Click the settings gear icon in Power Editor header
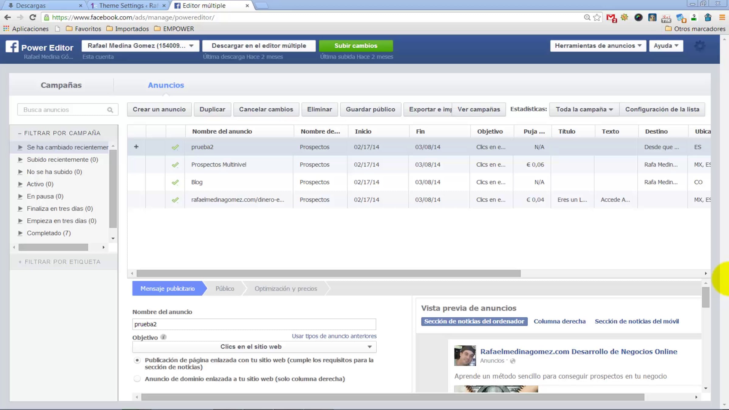The image size is (729, 410). tap(700, 46)
